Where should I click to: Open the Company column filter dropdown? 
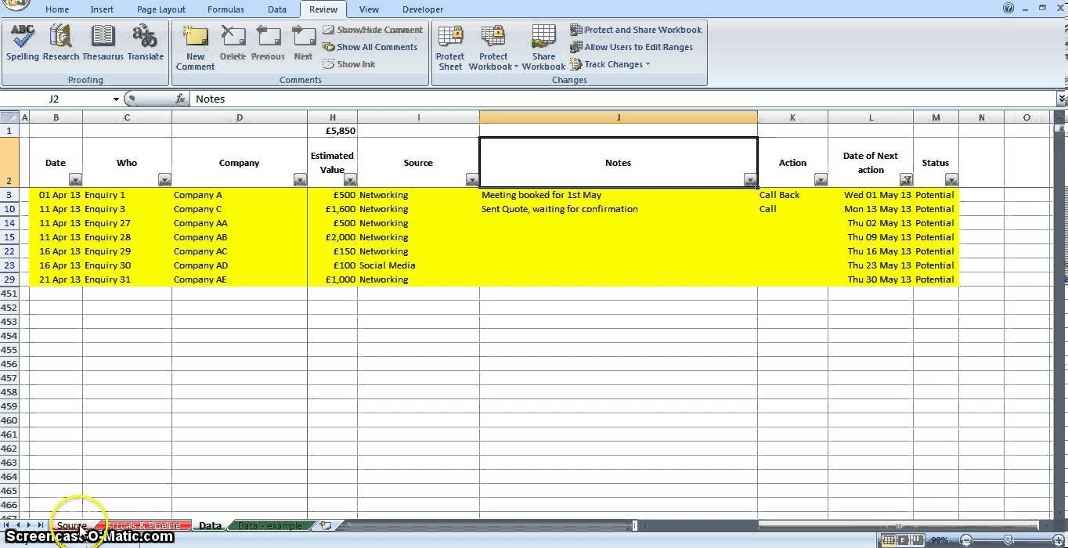coord(300,180)
